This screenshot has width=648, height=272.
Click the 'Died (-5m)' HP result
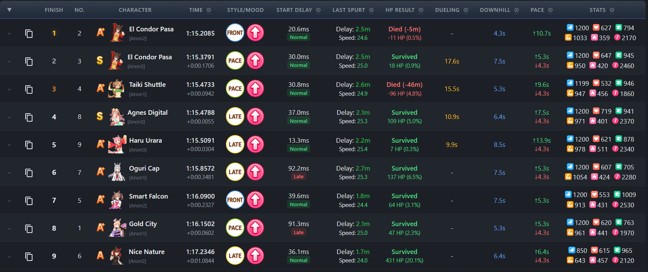(404, 29)
